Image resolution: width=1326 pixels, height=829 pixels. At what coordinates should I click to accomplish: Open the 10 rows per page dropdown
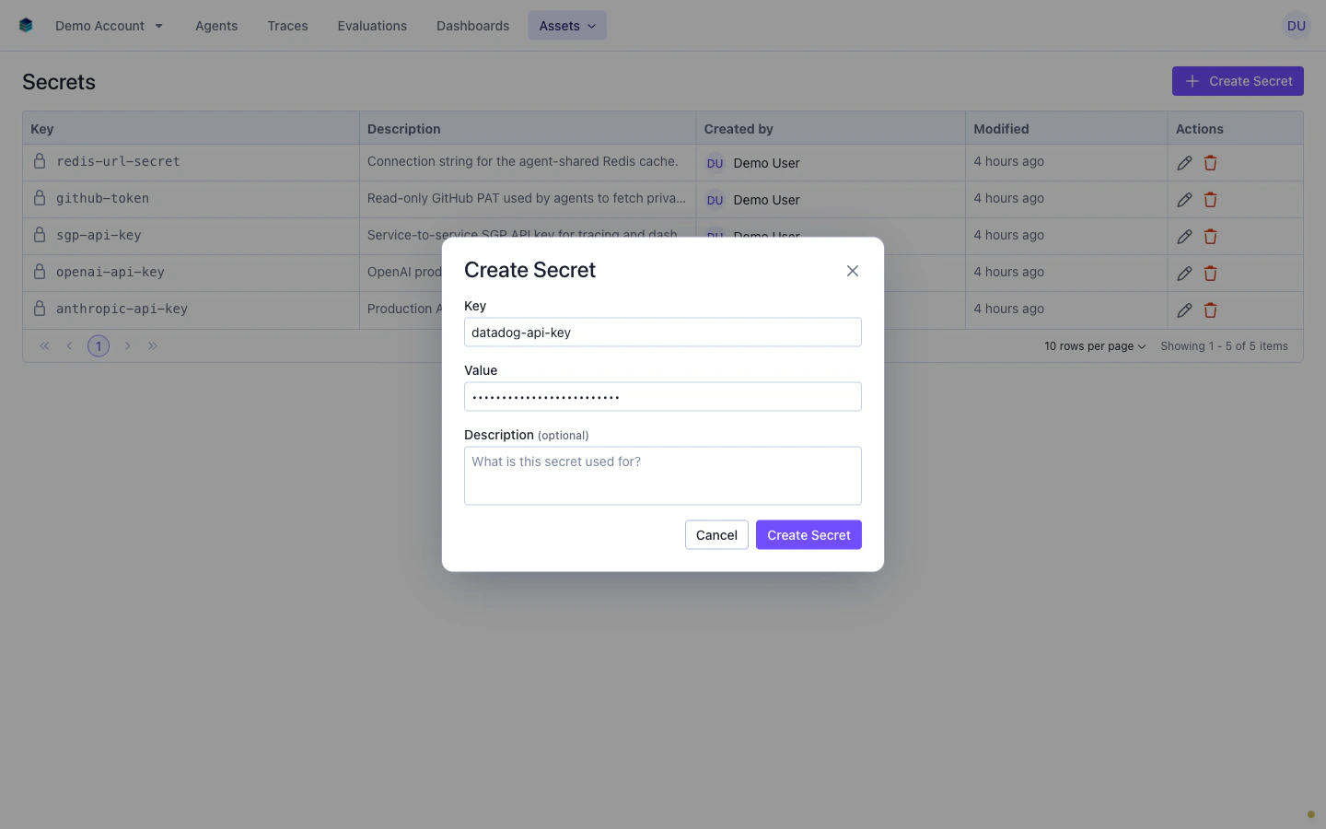coord(1095,346)
